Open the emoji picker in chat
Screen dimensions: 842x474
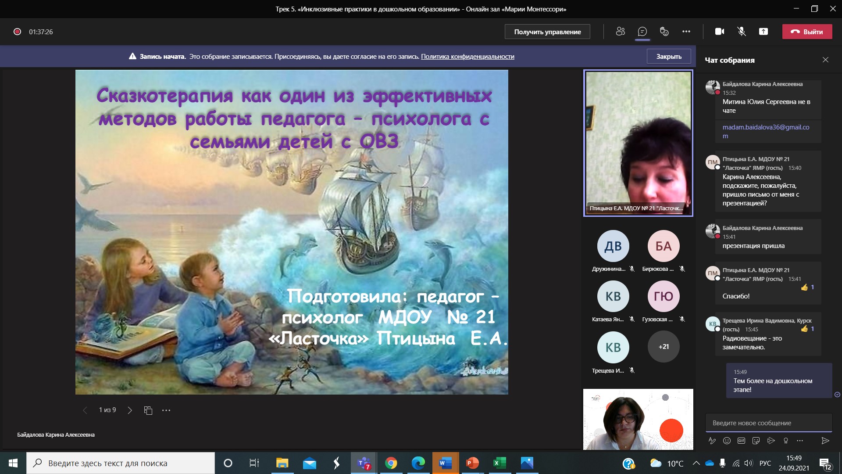pyautogui.click(x=727, y=441)
